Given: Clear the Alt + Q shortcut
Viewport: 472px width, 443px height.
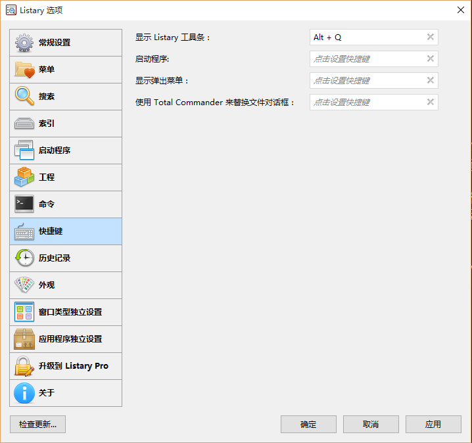Looking at the screenshot, I should pos(430,37).
